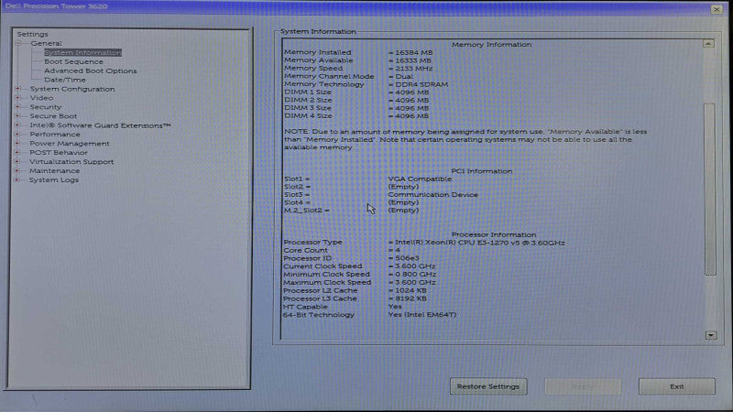This screenshot has height=412, width=733.
Task: Close the BIOS setup window
Action: pos(717,9)
